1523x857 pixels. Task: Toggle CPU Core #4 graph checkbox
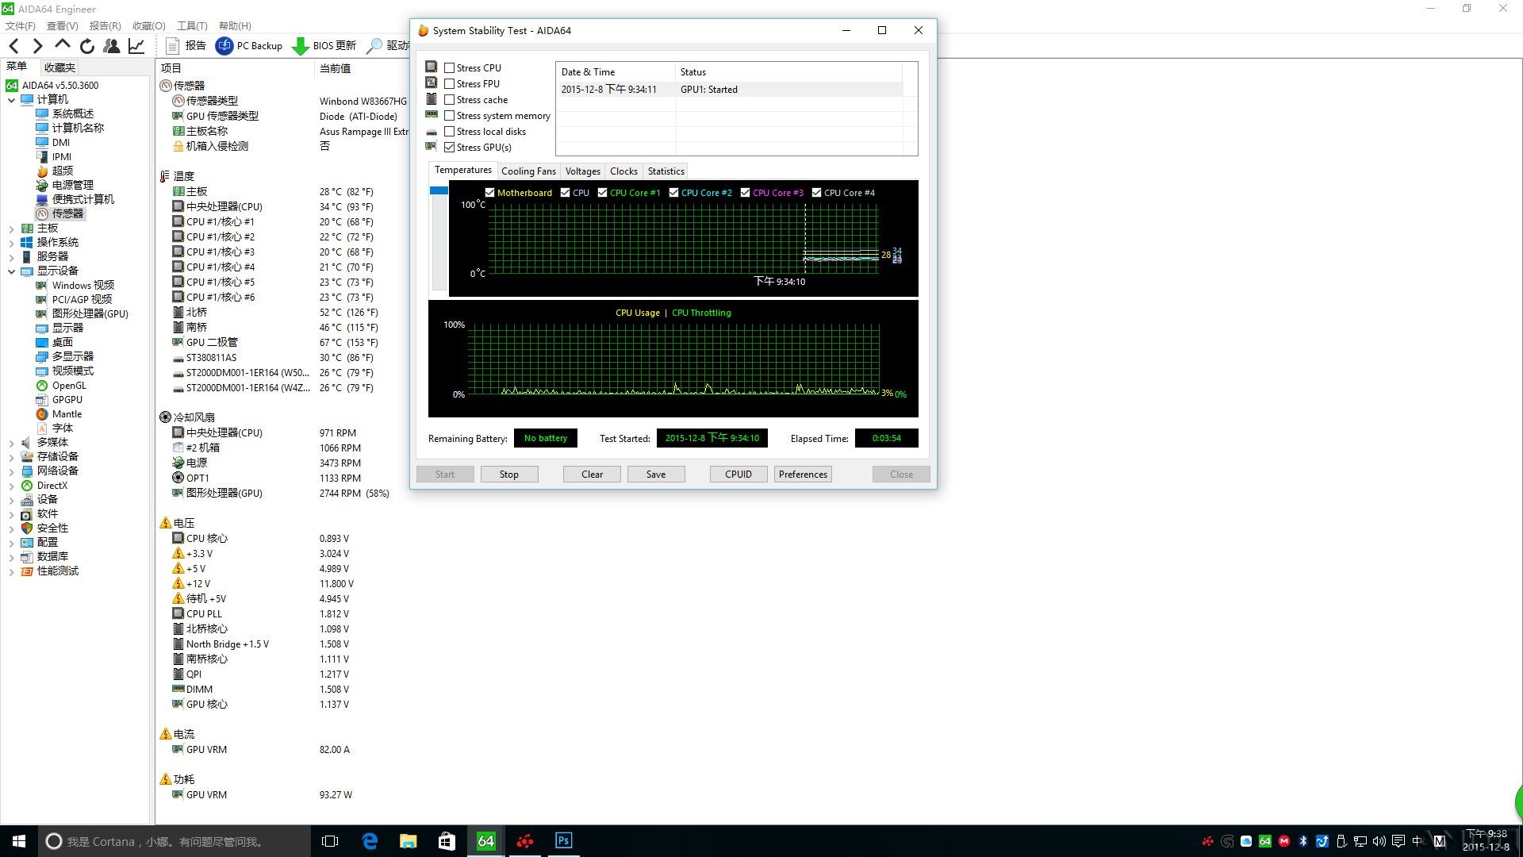pyautogui.click(x=817, y=193)
